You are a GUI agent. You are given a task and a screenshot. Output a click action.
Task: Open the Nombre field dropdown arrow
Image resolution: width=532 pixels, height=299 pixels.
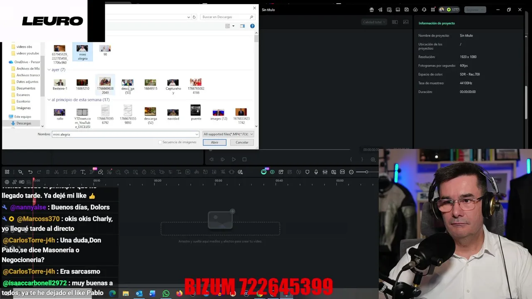click(x=197, y=134)
